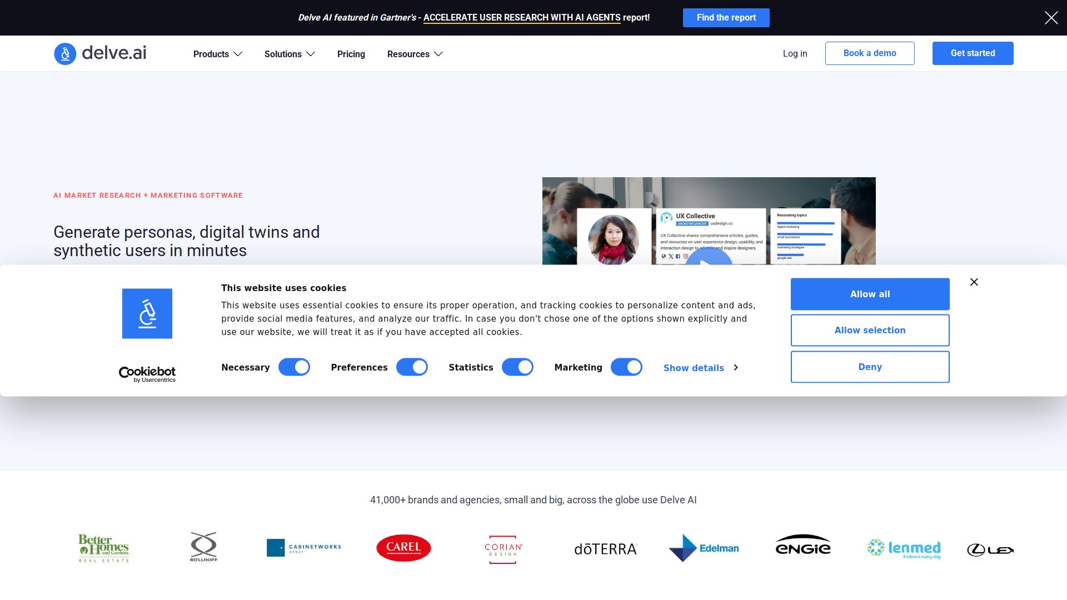1067x600 pixels.
Task: Close the cookie consent dialog
Action: coord(974,282)
